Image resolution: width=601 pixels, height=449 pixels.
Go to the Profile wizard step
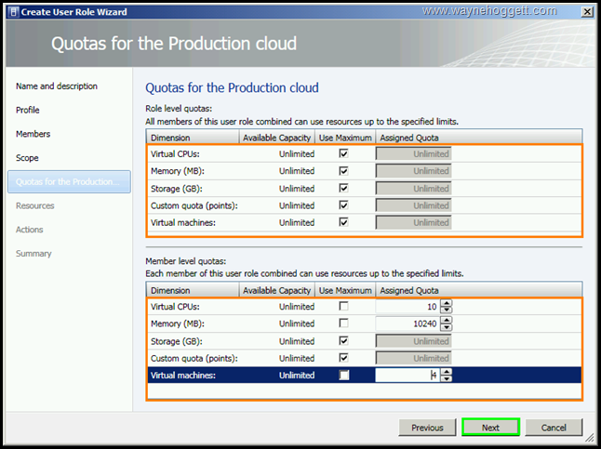coord(28,110)
